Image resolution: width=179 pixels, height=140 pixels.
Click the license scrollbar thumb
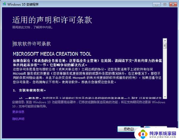(165, 46)
